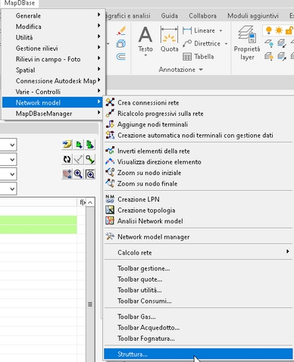Click the red-tipped pencil marker ribbon icon
The height and width of the screenshot is (362, 294).
(x=121, y=31)
